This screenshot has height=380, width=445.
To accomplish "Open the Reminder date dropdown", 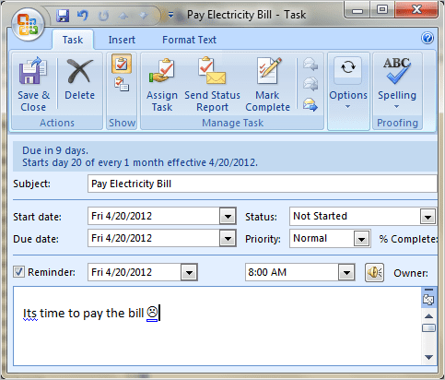I will click(189, 272).
